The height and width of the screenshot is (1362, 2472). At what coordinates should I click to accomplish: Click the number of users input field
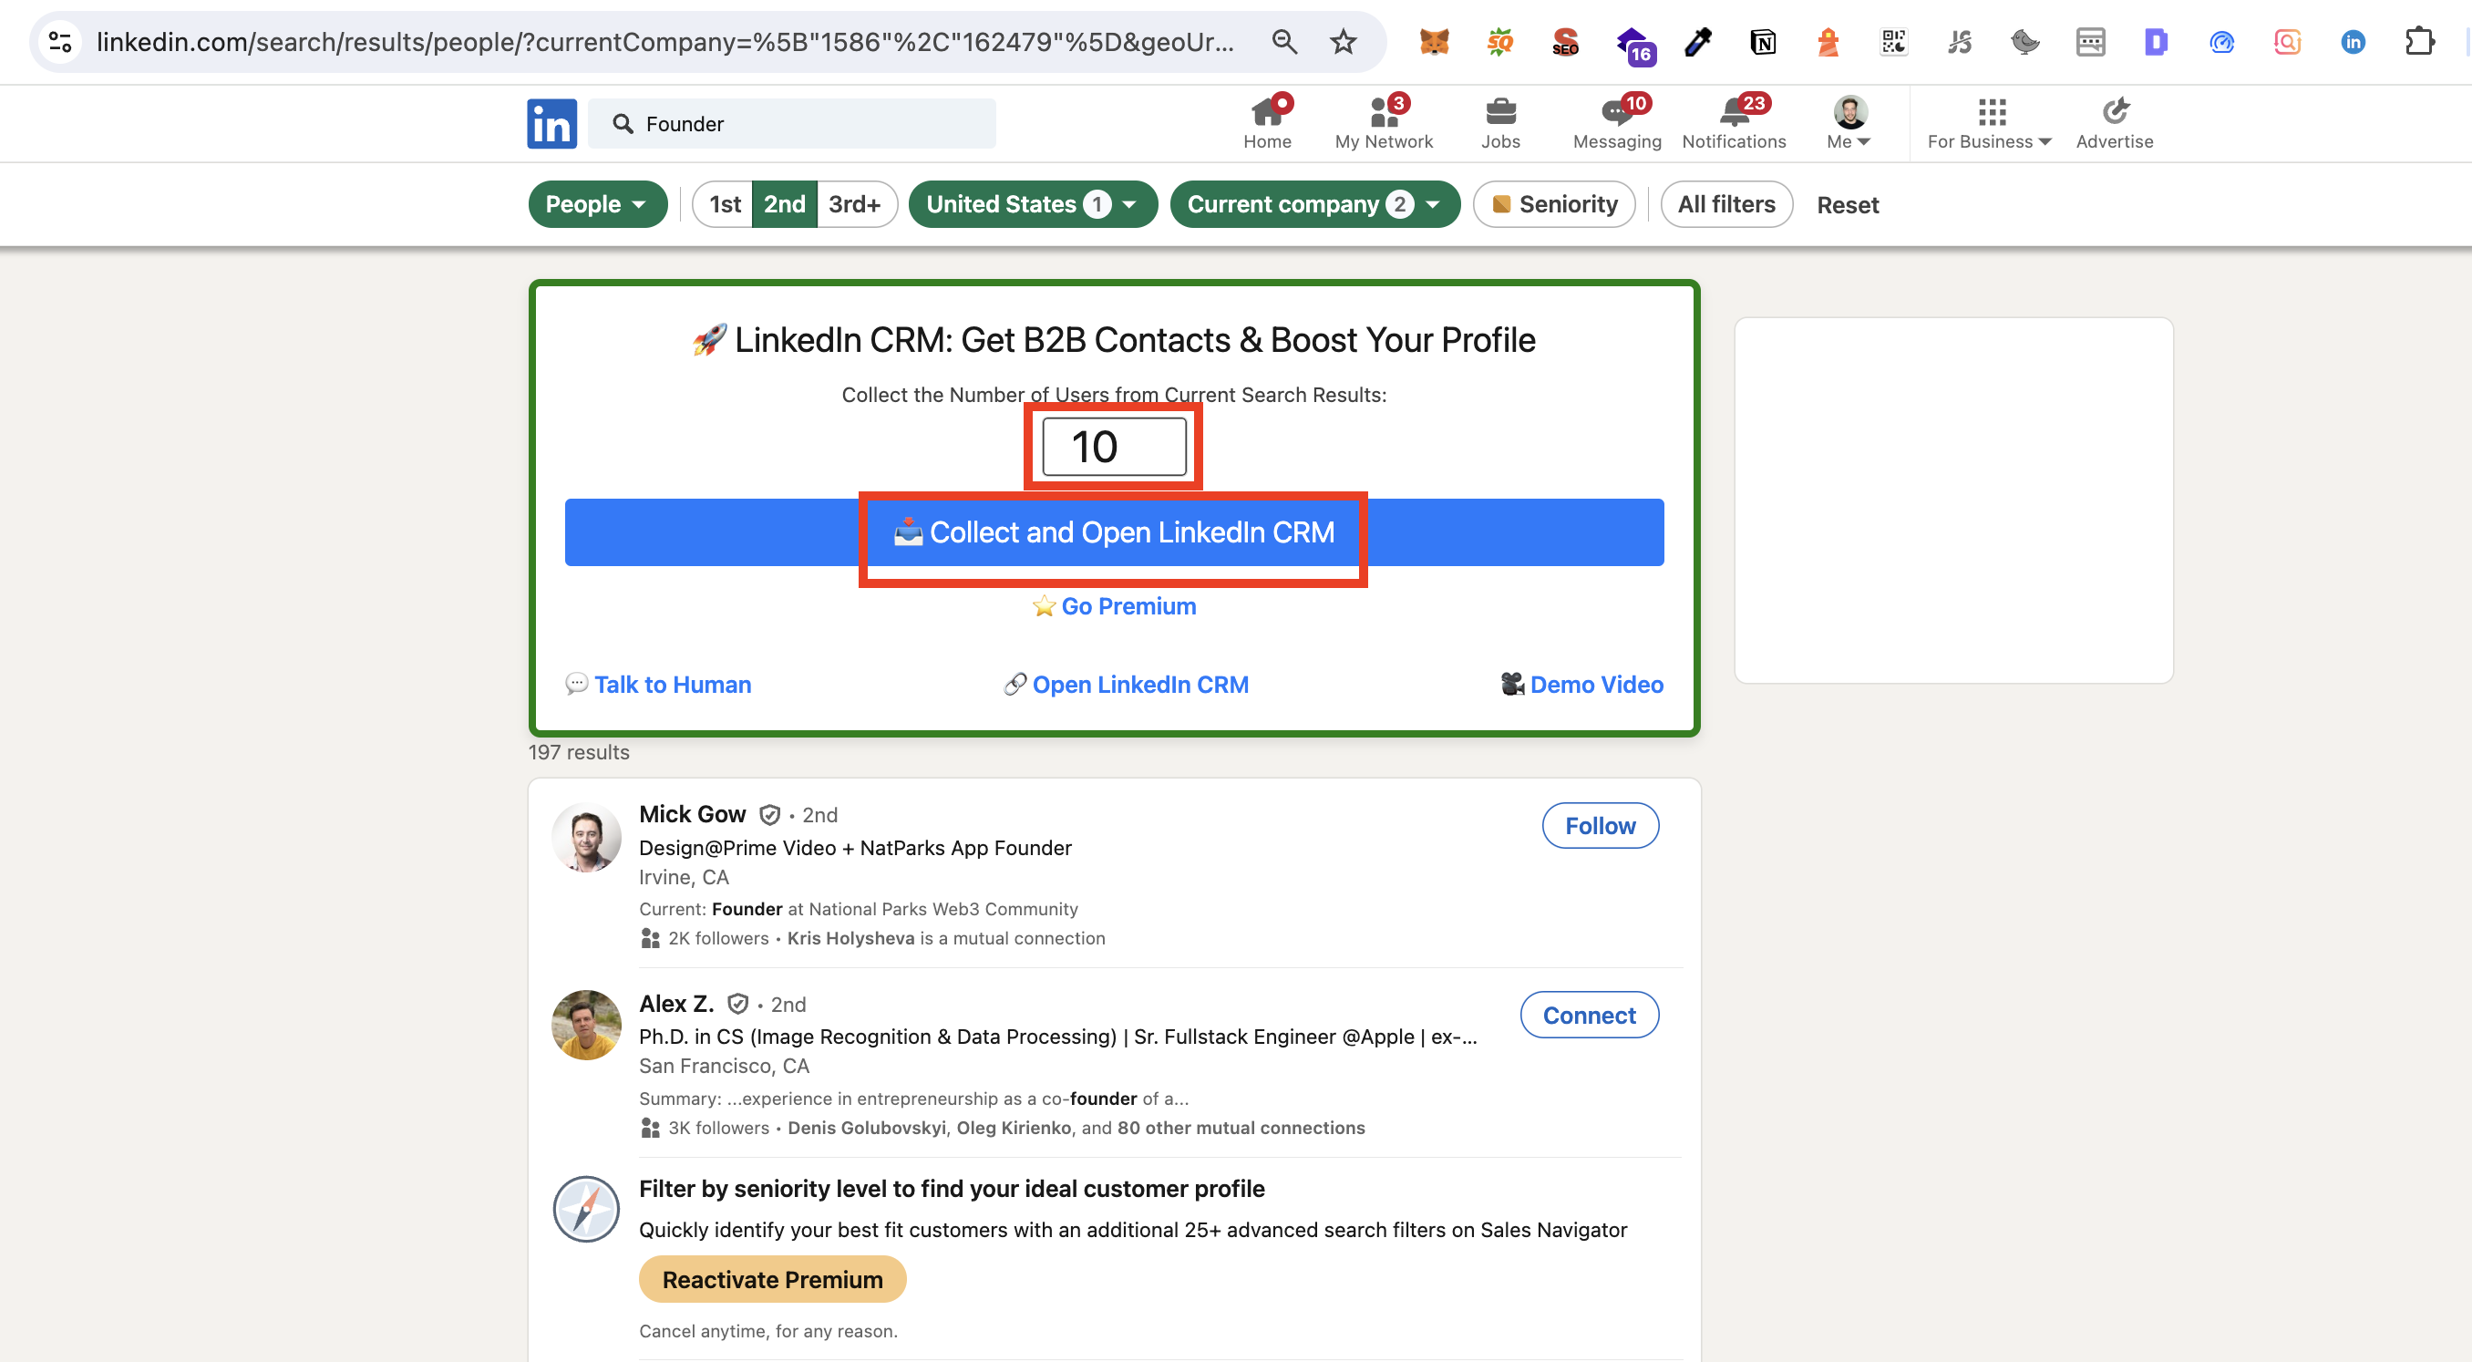pos(1114,447)
